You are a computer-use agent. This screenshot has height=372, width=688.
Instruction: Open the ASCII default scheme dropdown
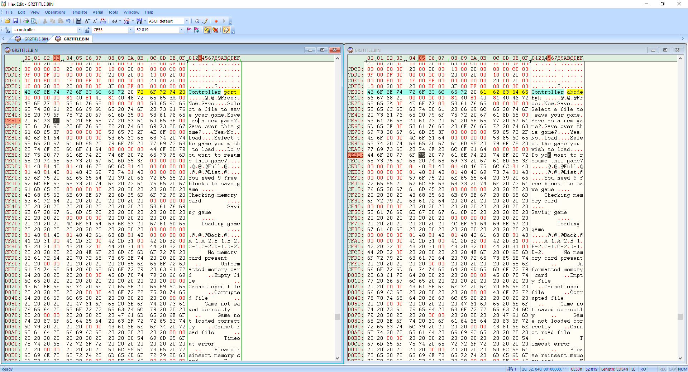(187, 21)
